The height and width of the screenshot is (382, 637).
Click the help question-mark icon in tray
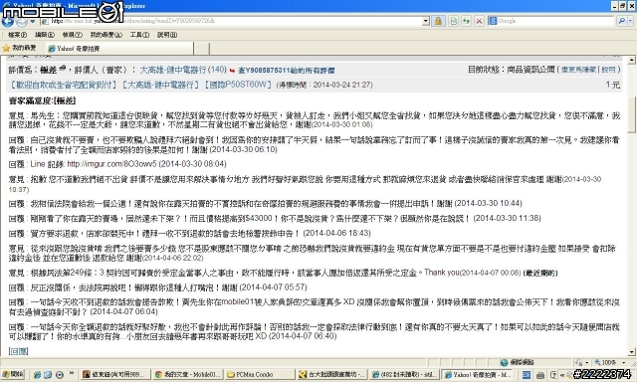pos(553,375)
